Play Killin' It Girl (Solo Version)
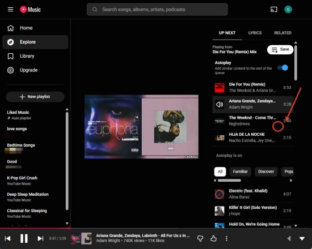 pos(253,211)
